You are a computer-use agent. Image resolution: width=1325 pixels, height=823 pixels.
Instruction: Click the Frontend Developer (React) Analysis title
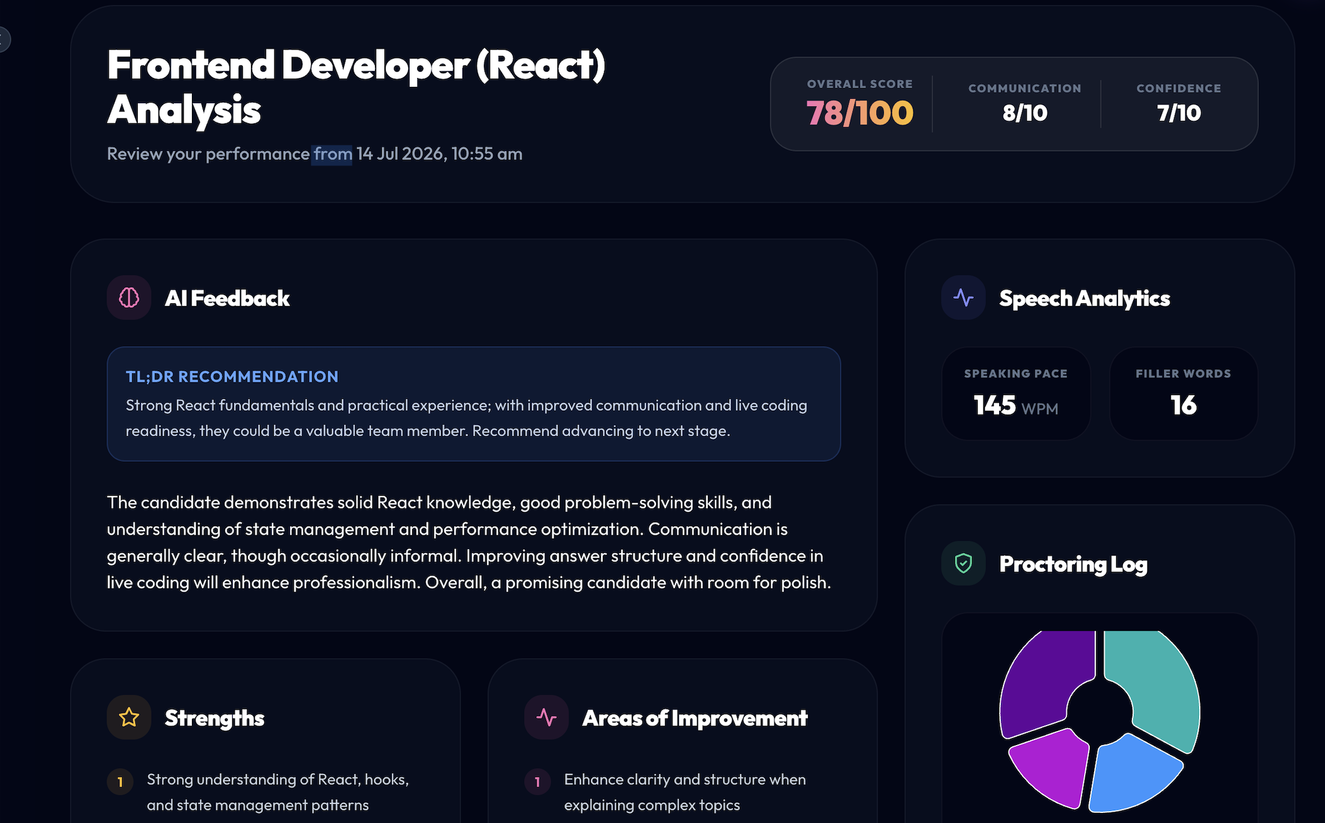point(356,87)
